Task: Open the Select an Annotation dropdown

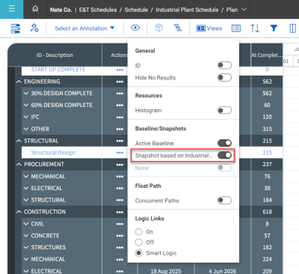Action: tap(84, 28)
